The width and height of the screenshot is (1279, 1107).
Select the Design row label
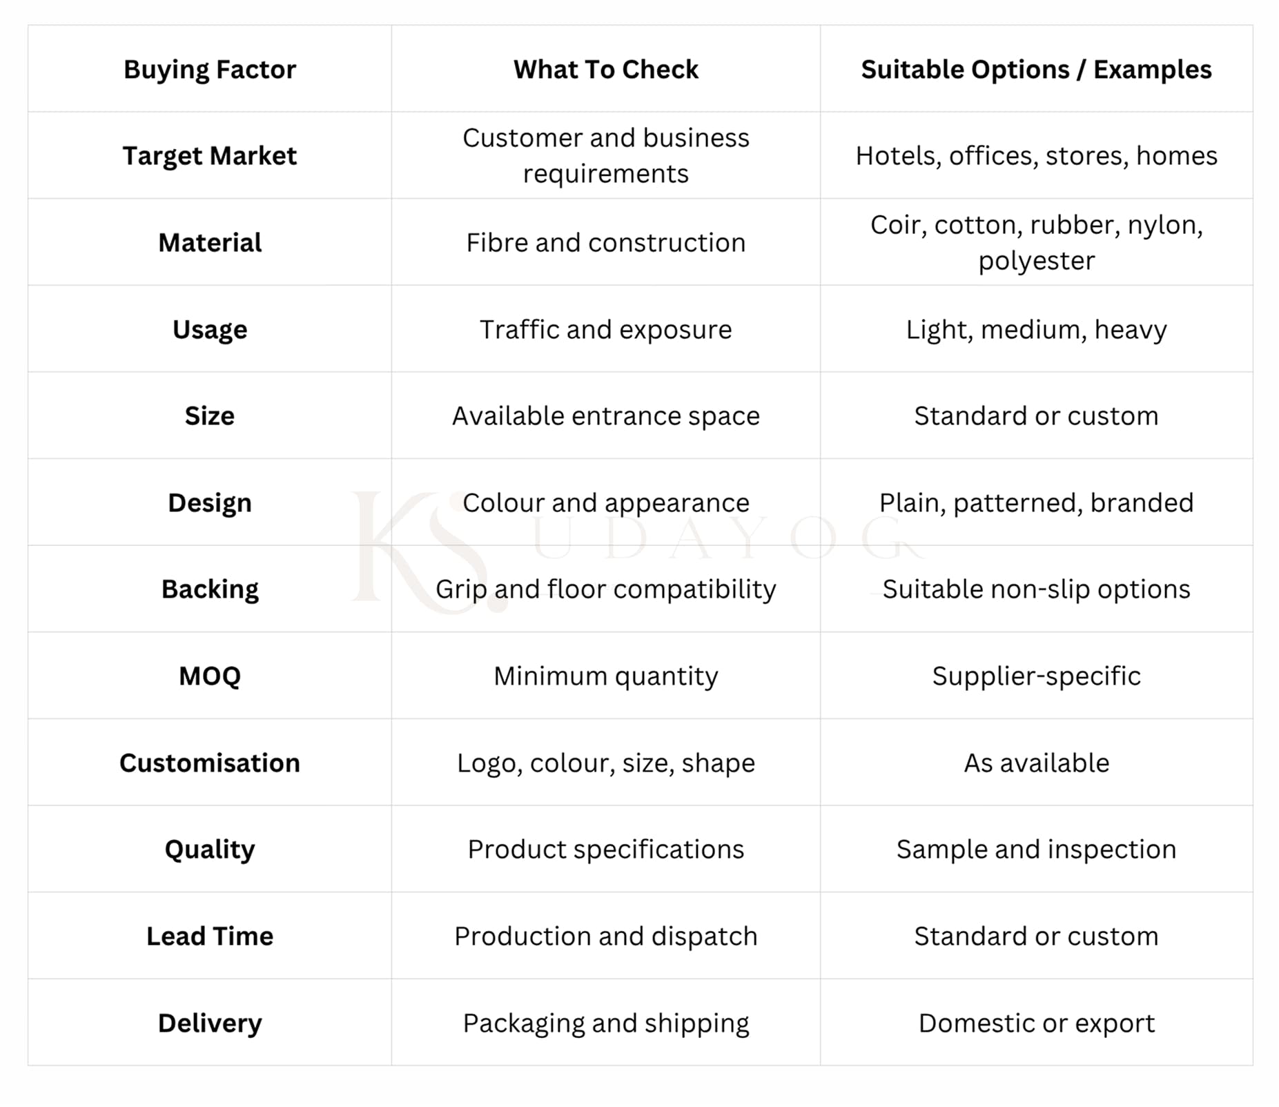pyautogui.click(x=209, y=503)
